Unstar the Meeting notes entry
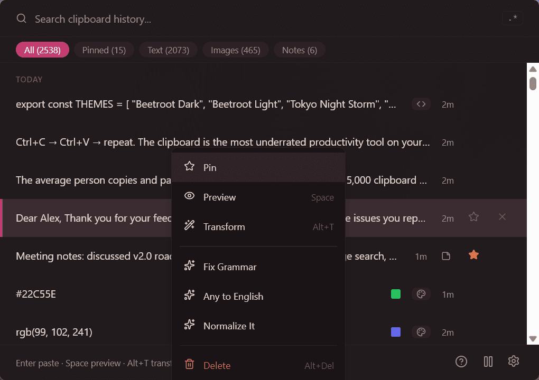The image size is (539, 380). click(473, 254)
